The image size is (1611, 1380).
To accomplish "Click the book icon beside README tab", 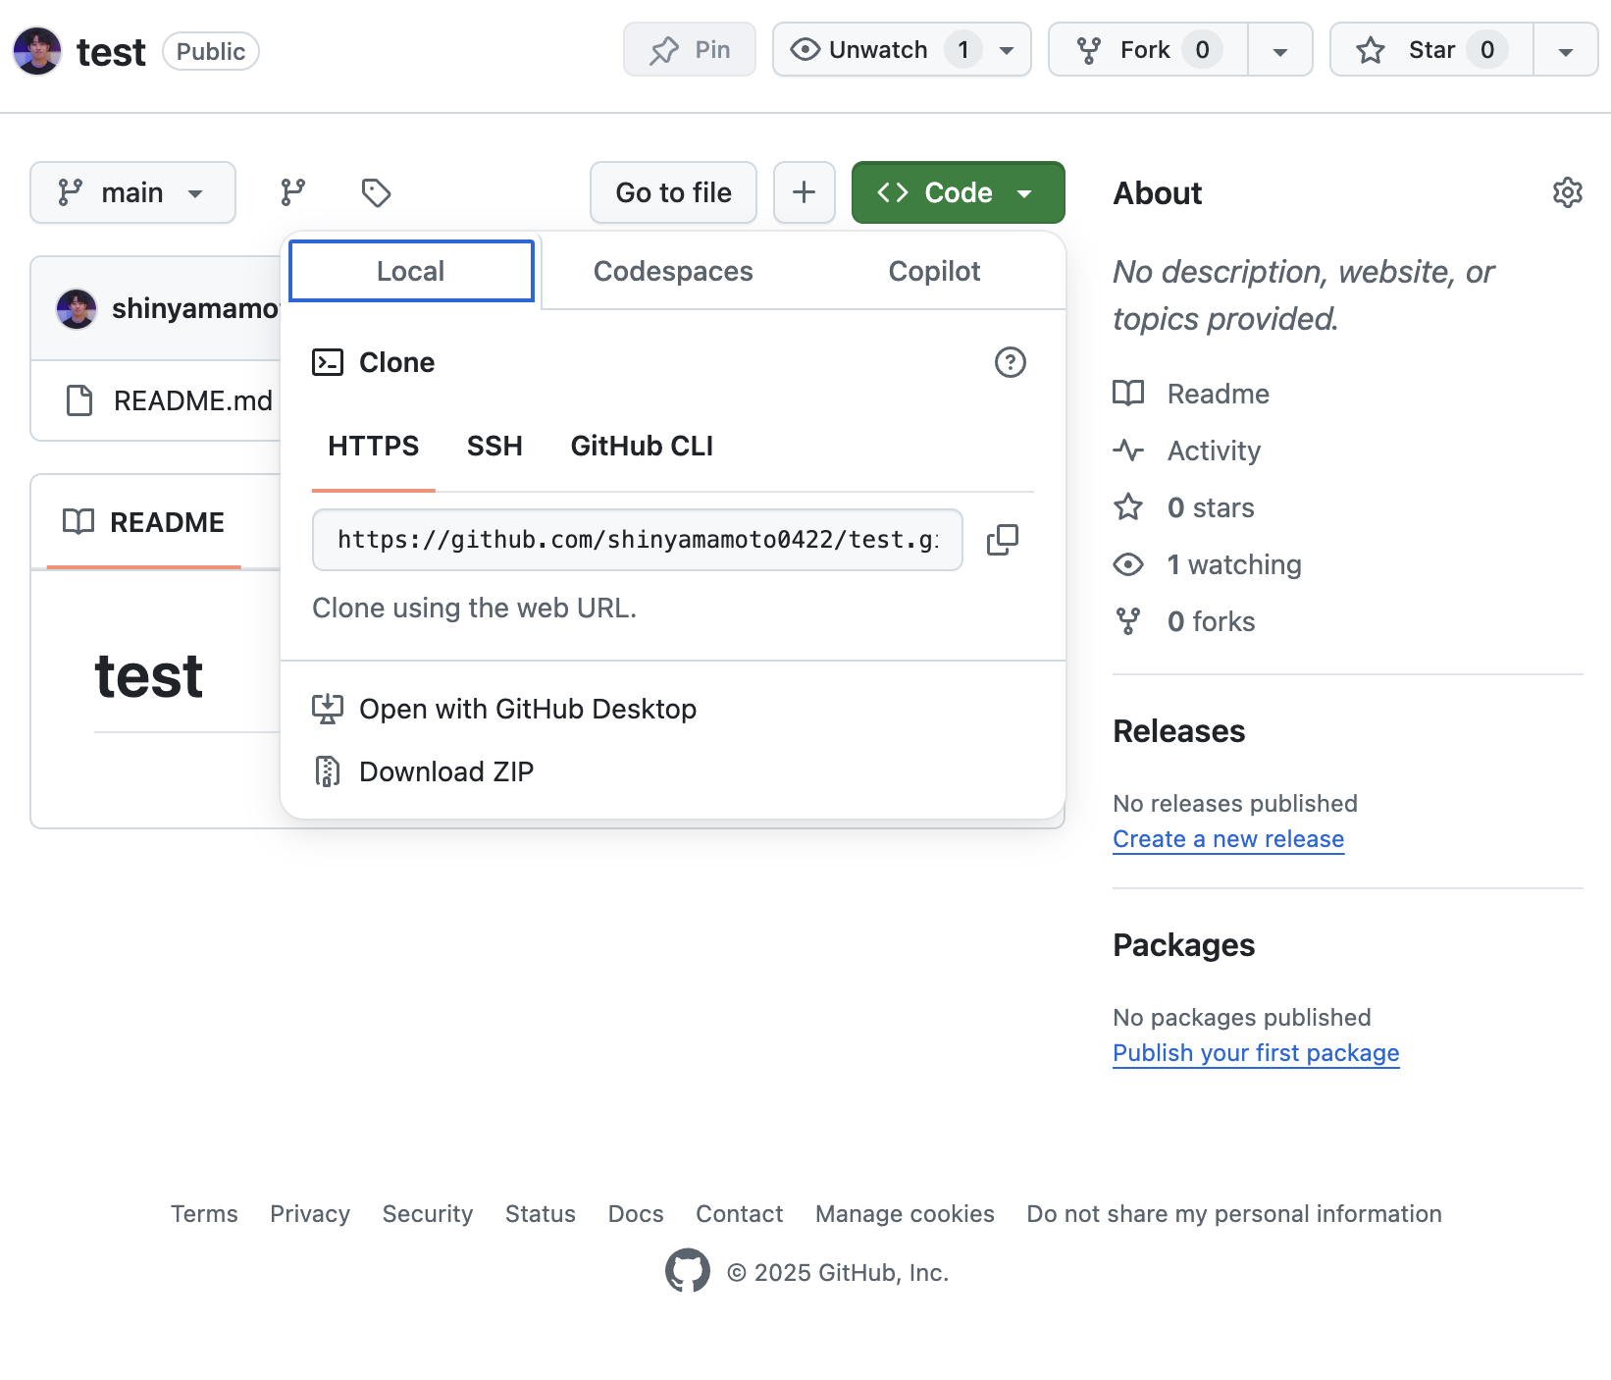I will coord(78,521).
